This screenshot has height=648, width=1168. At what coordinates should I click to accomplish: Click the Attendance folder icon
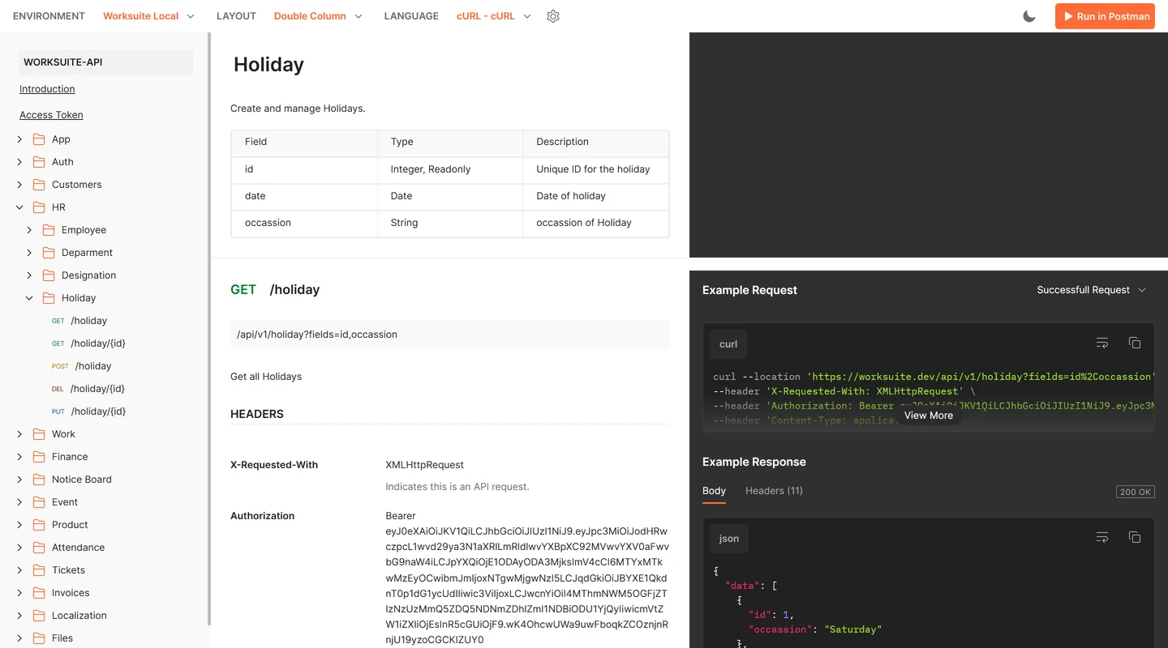pyautogui.click(x=39, y=548)
